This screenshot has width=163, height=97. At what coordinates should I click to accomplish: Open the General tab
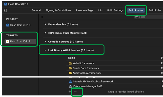coord(36,10)
